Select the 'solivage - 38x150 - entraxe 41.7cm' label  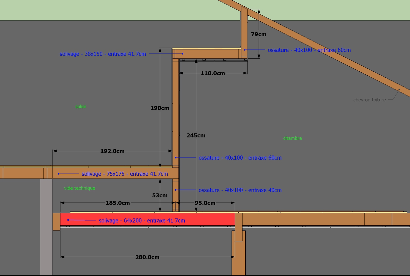103,54
